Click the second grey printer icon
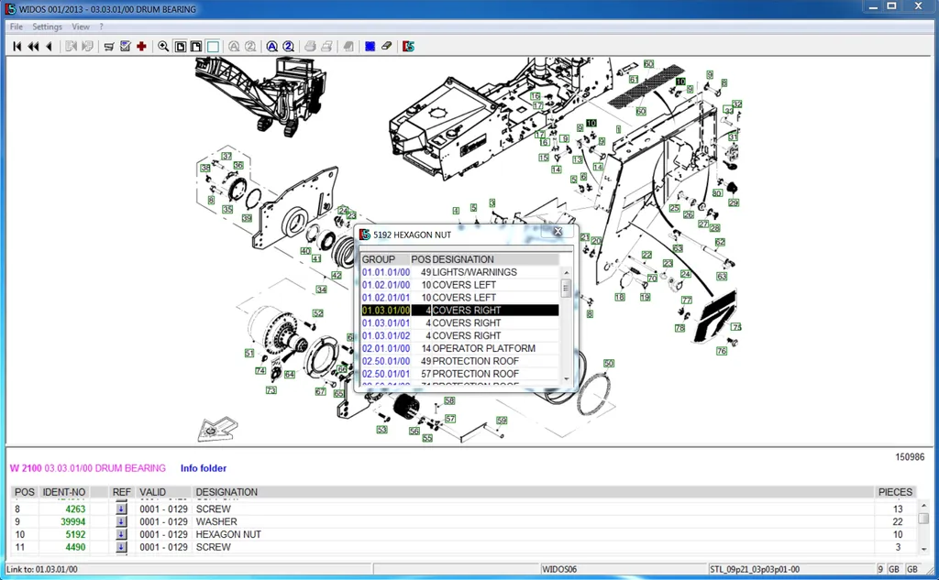Image resolution: width=939 pixels, height=580 pixels. pyautogui.click(x=326, y=46)
